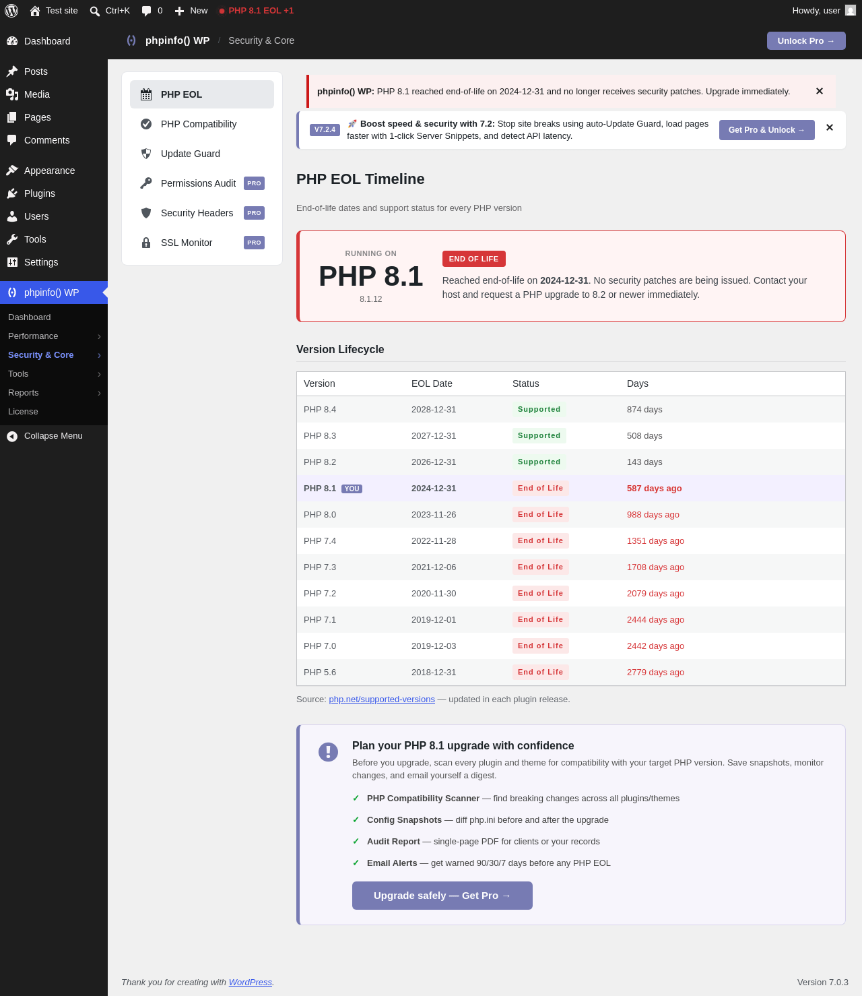Click V7.2.4 version badge
The image size is (862, 996).
[325, 130]
